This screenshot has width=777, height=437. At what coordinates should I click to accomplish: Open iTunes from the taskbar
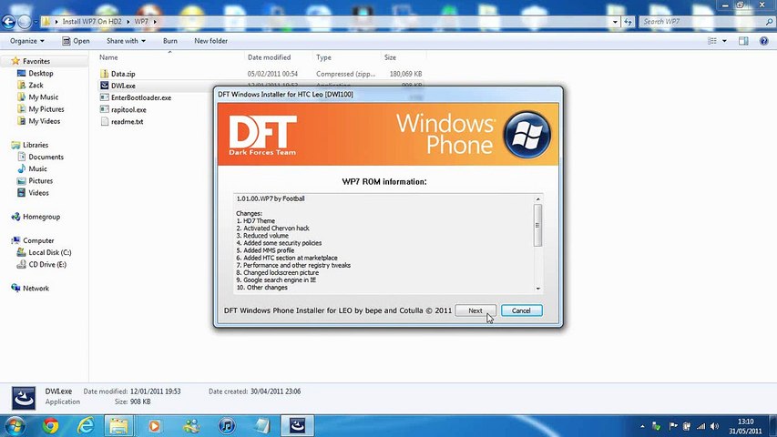[x=227, y=425]
